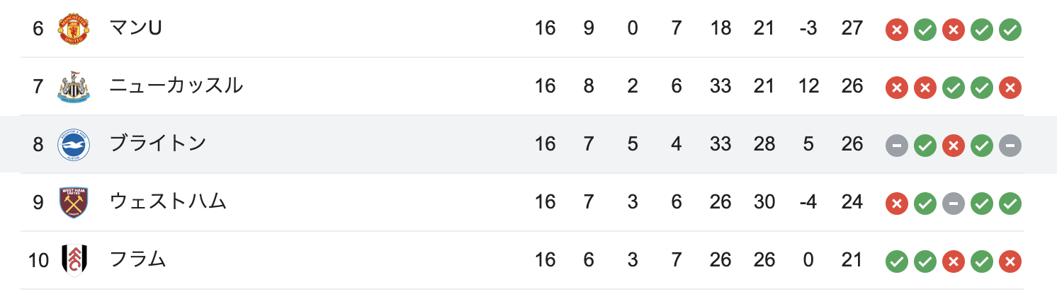This screenshot has height=294, width=1057.
Task: Click フラム's last red loss icon
Action: coord(1010,261)
